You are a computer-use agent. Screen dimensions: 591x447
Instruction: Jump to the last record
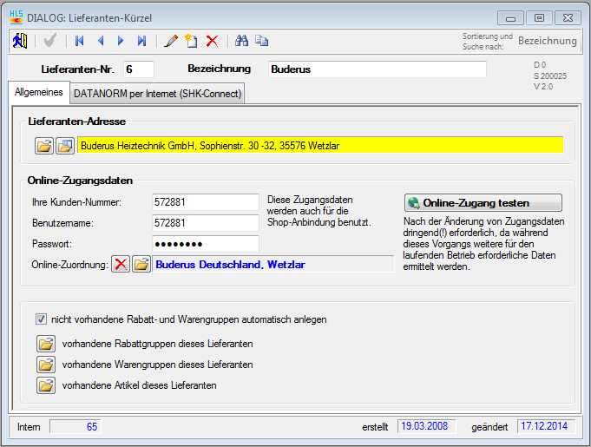click(x=141, y=40)
